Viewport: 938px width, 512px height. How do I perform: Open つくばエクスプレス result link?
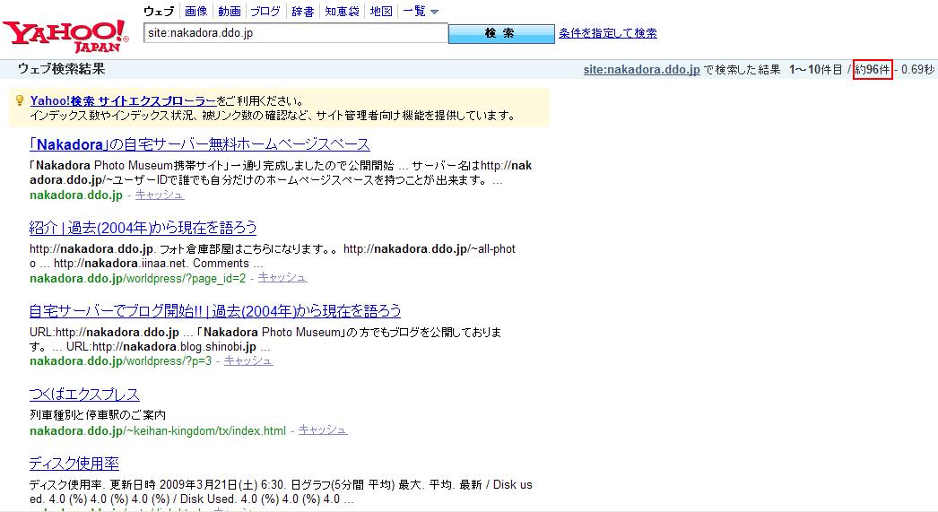(84, 395)
